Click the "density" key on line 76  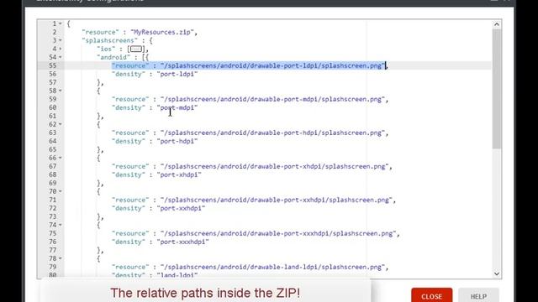(129, 242)
